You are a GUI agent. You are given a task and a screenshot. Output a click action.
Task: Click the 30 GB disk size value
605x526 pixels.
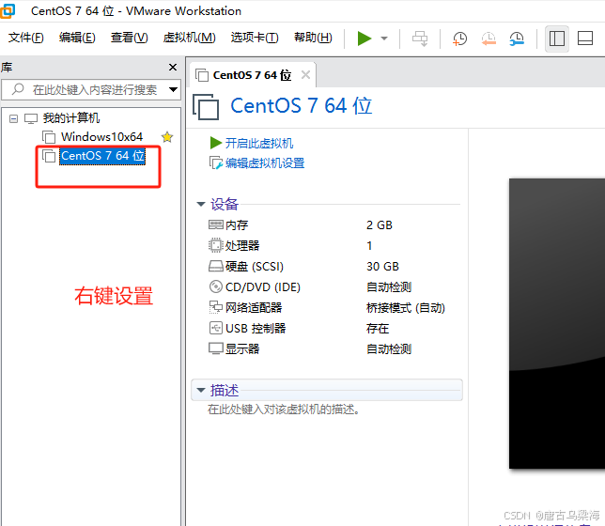coord(382,266)
